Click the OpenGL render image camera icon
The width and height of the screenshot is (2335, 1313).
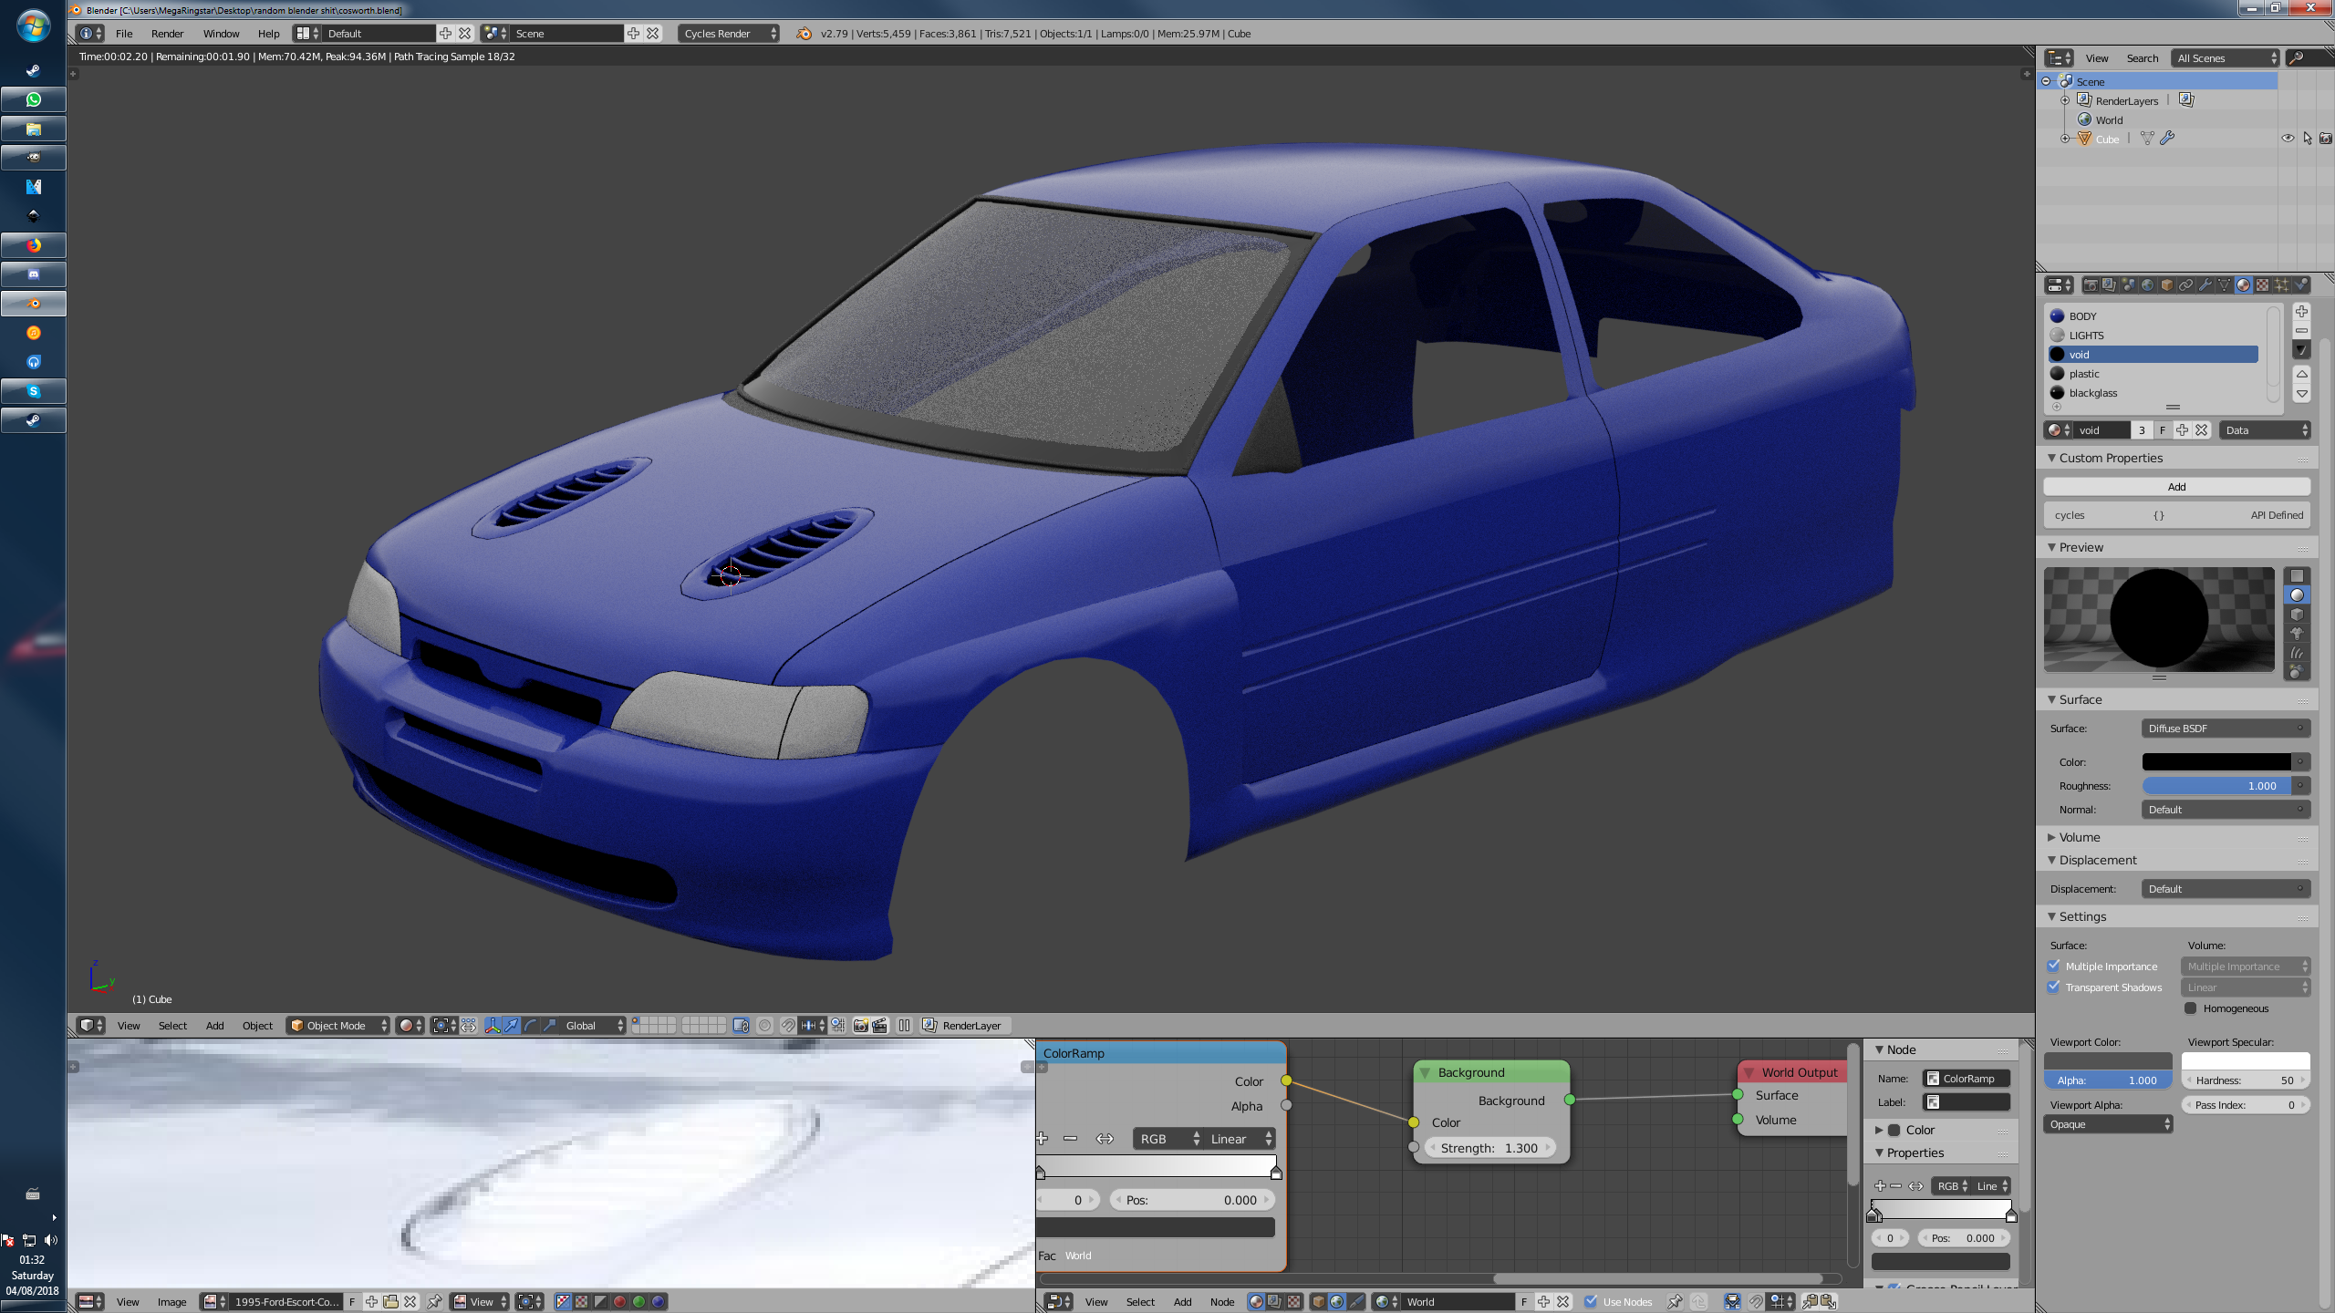click(860, 1026)
